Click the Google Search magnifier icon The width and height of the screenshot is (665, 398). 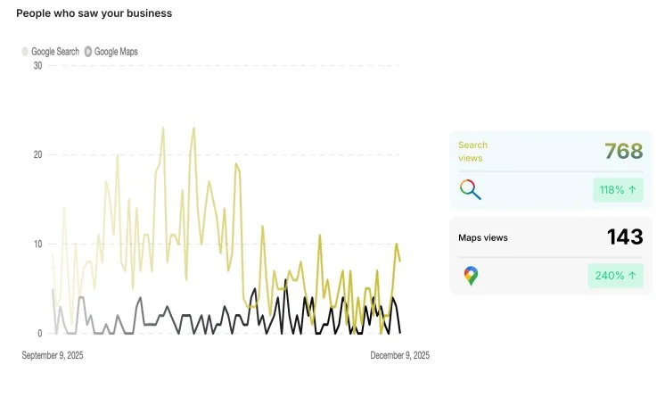[x=470, y=189]
